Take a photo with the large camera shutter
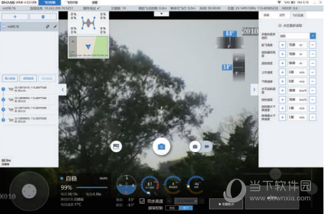The width and height of the screenshot is (324, 214). (x=161, y=146)
